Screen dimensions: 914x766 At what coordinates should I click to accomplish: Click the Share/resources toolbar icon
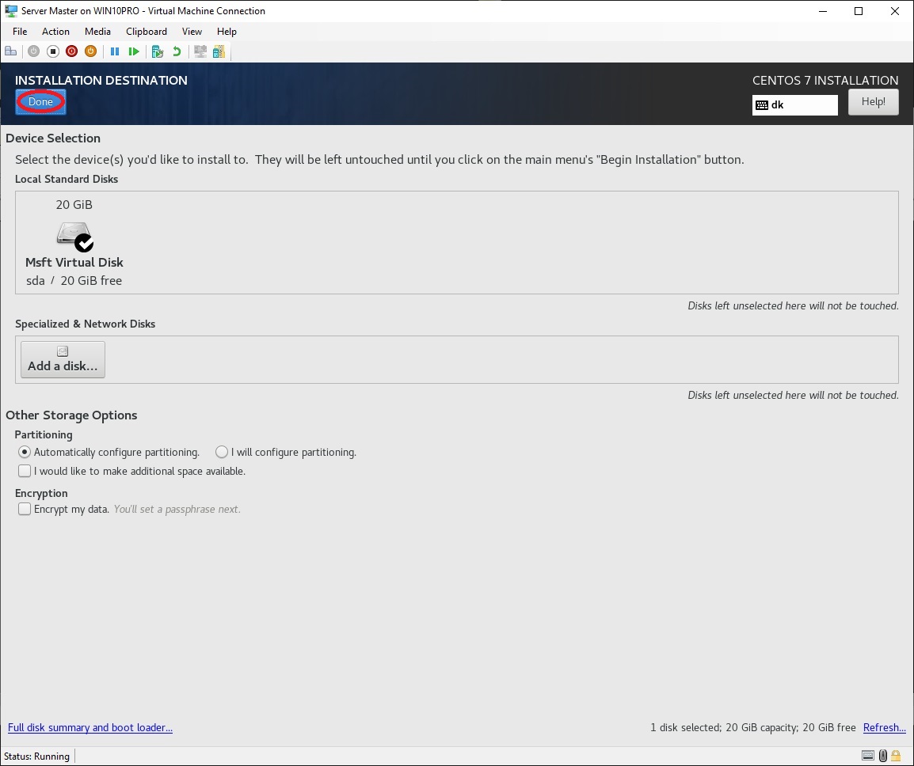(x=219, y=51)
